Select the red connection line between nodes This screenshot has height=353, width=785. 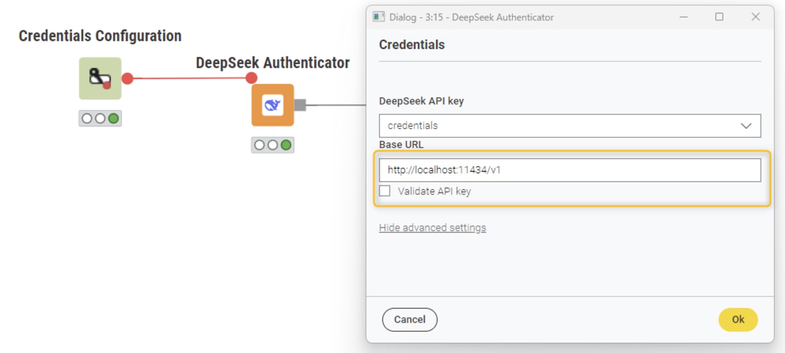189,78
